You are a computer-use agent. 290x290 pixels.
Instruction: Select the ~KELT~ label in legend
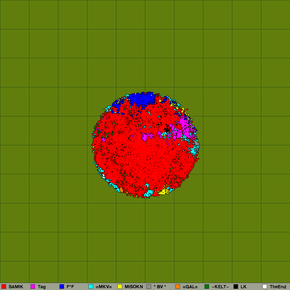[x=220, y=287]
